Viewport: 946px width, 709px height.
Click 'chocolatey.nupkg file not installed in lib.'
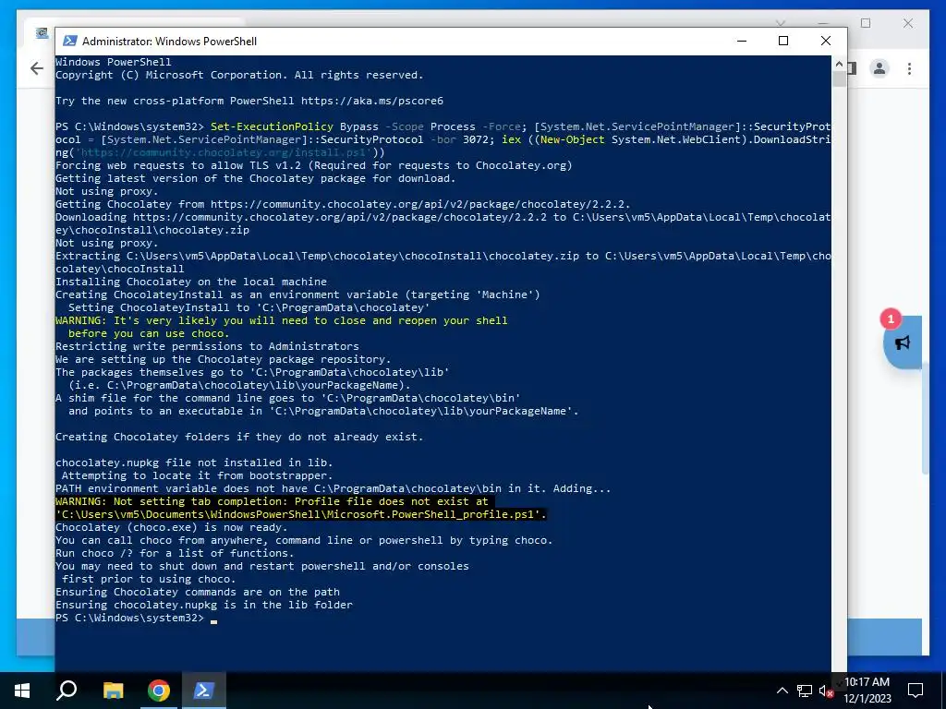tap(194, 463)
